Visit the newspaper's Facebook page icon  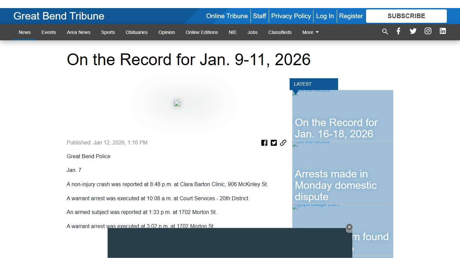[x=398, y=31]
